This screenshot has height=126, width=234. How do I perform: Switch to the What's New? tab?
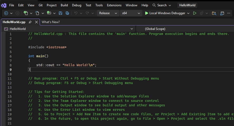(x=51, y=22)
